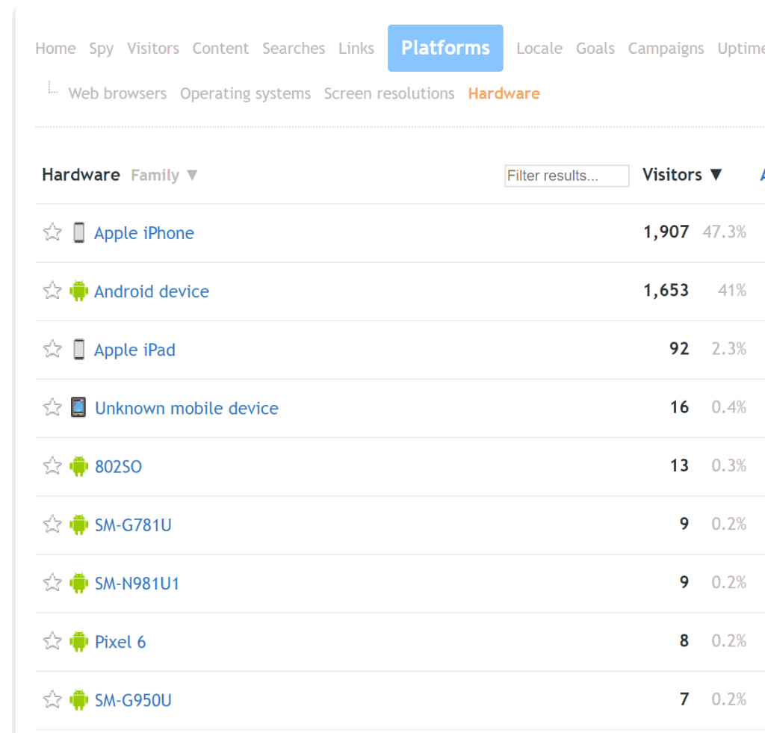Open the Family grouping dropdown
This screenshot has width=765, height=733.
point(164,176)
